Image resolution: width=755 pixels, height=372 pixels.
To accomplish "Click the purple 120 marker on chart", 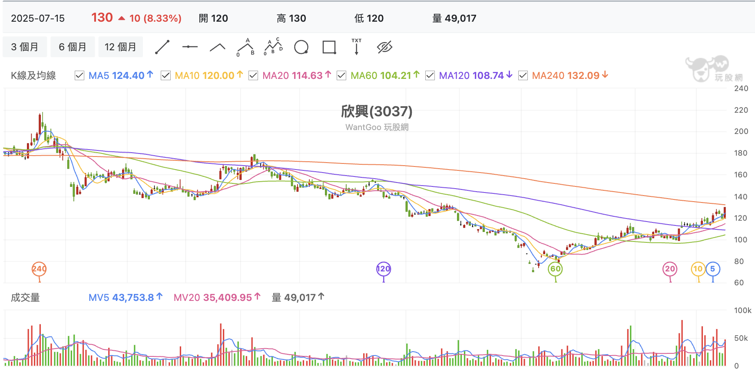I will click(x=384, y=269).
